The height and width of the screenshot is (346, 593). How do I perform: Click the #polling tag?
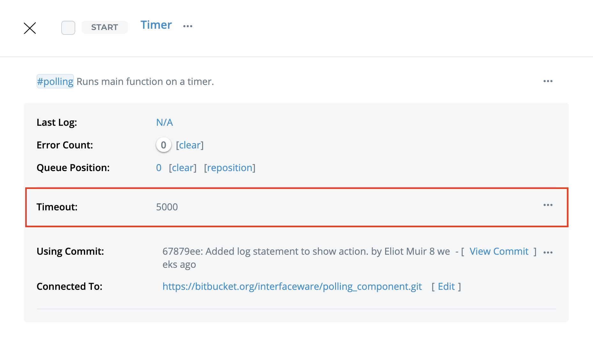tap(55, 81)
